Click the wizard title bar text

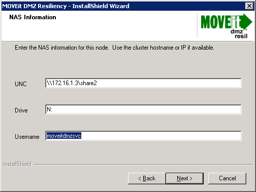66,6
